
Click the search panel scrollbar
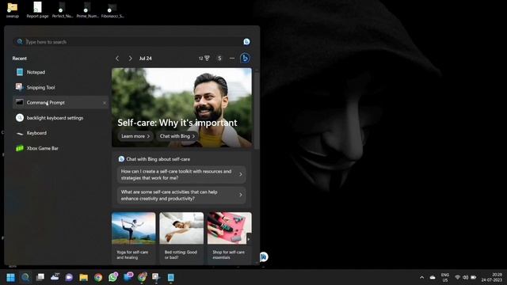click(x=257, y=111)
